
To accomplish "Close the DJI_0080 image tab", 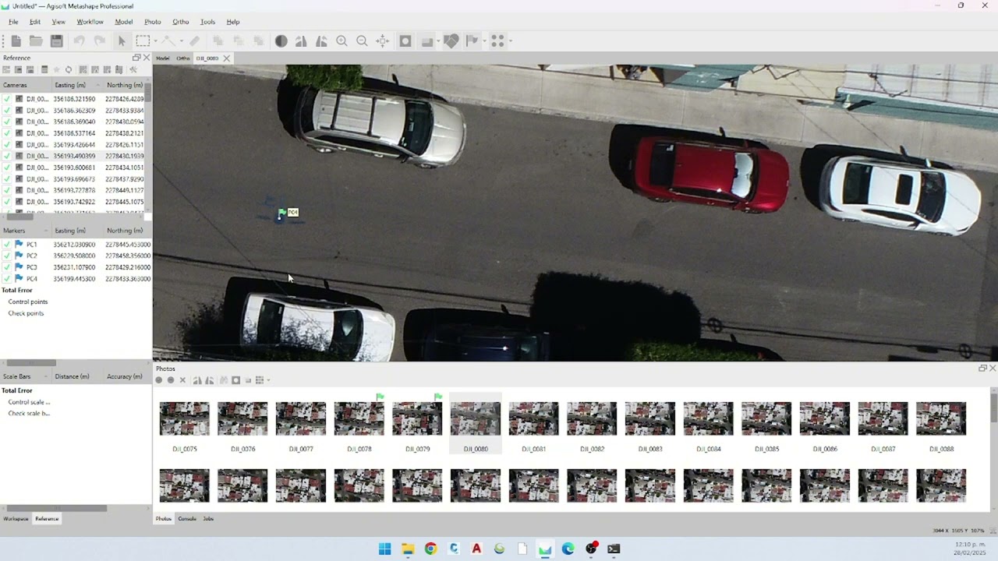I will tap(227, 58).
